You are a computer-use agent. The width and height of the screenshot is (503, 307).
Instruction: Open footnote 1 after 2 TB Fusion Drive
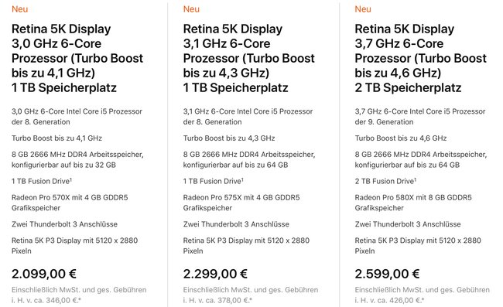point(415,179)
